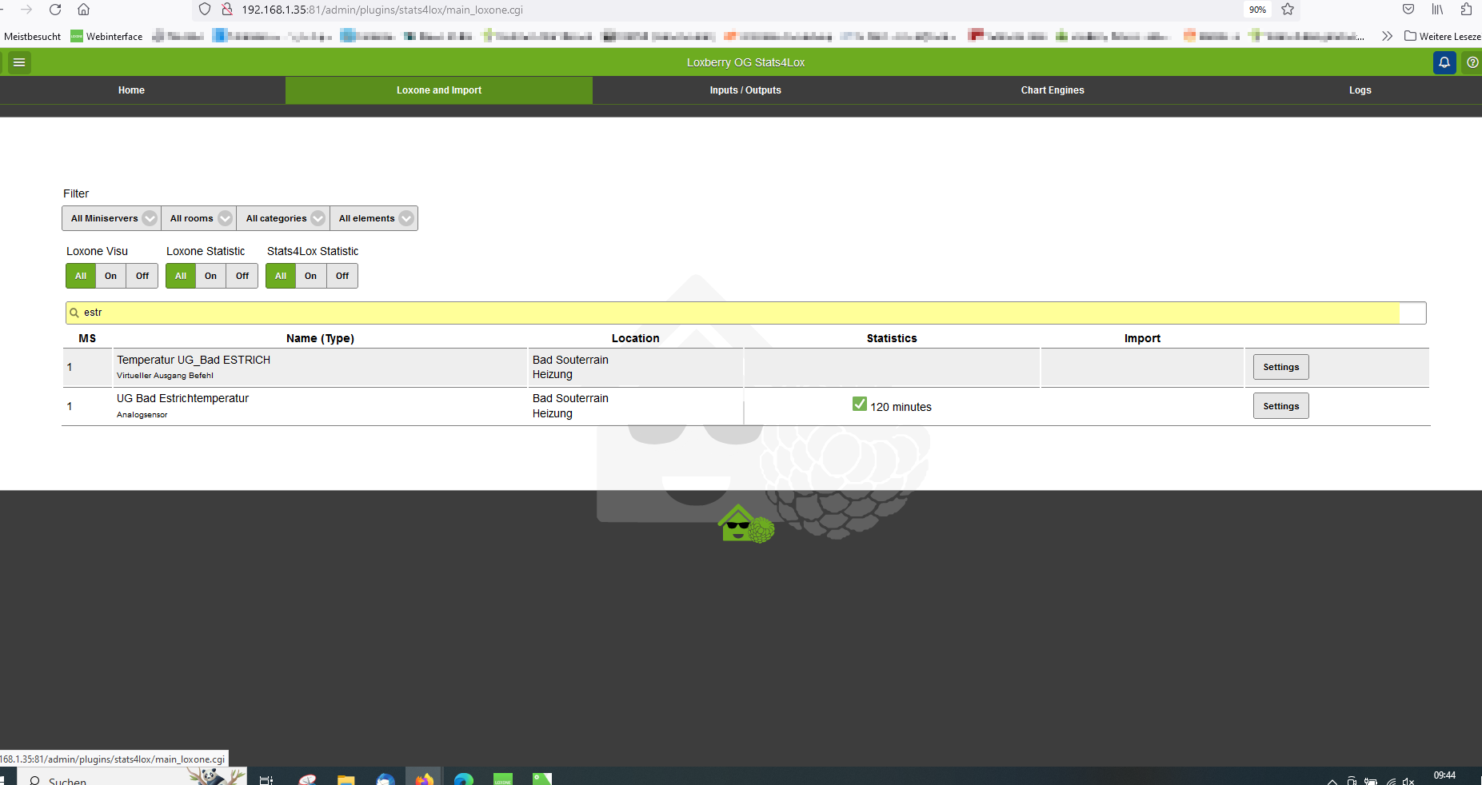The image size is (1482, 785).
Task: Click the Loxberry OG Stats4Lox title
Action: [x=745, y=62]
